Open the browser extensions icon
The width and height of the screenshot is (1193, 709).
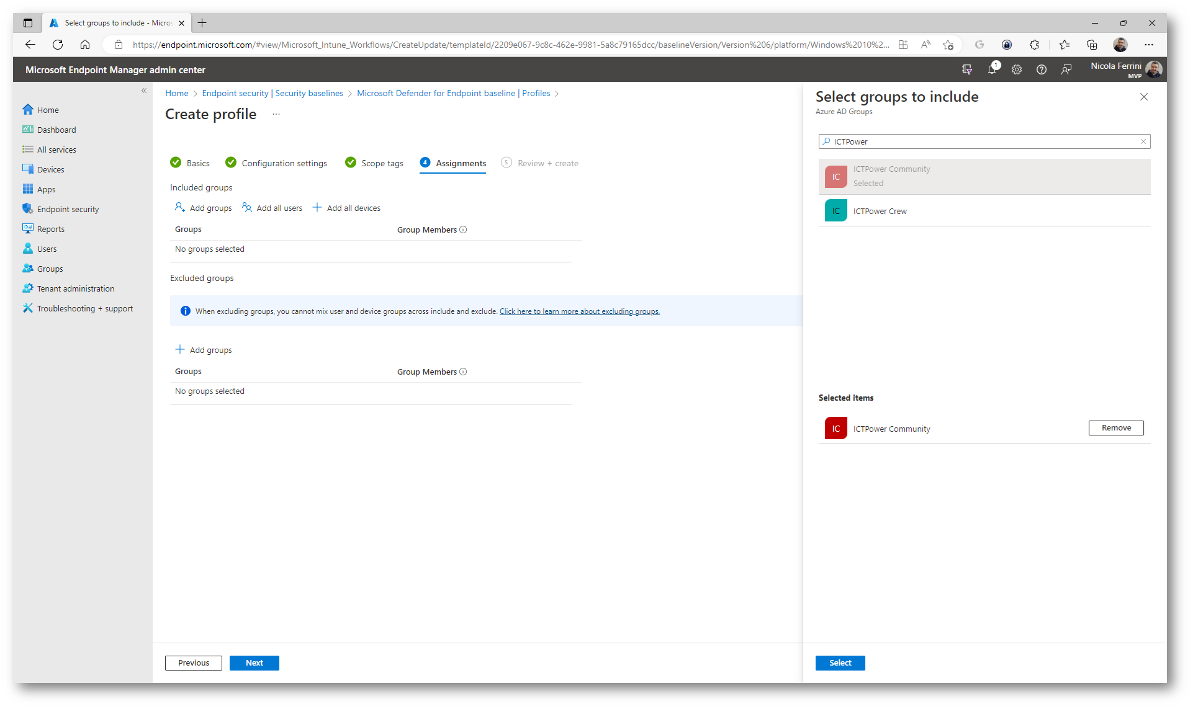(x=1034, y=45)
